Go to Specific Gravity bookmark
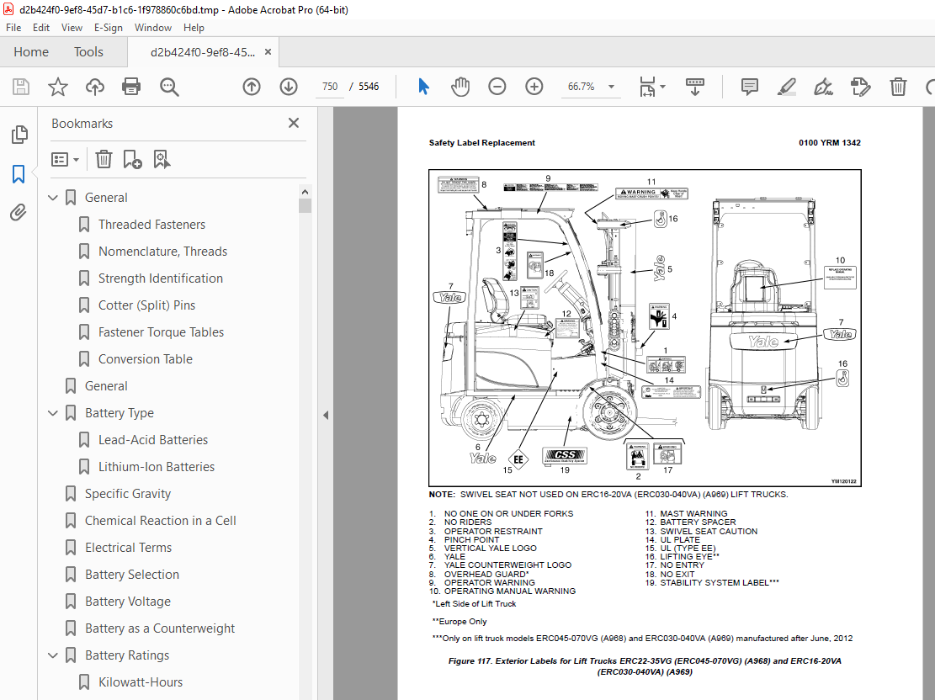Viewport: 935px width, 700px height. [x=128, y=493]
